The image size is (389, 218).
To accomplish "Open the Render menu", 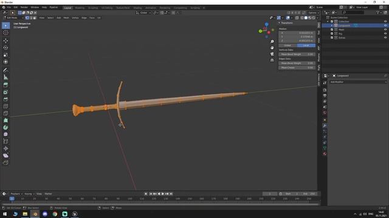I will point(24,7).
